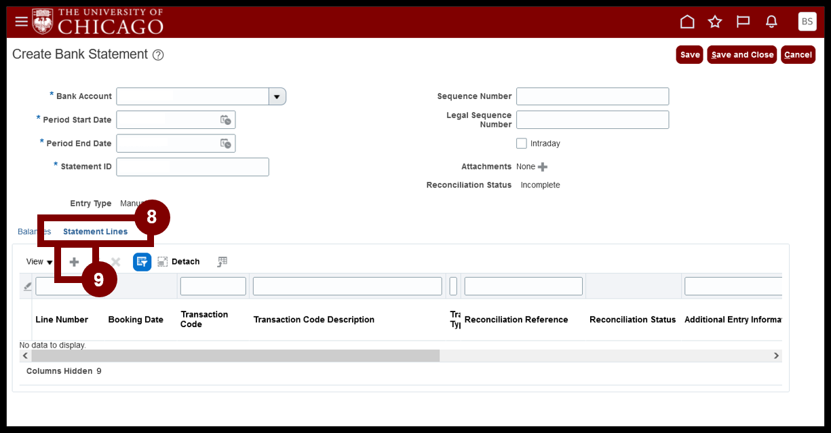Click left arrow of horizontal scrollbar
The width and height of the screenshot is (831, 433).
coord(26,356)
